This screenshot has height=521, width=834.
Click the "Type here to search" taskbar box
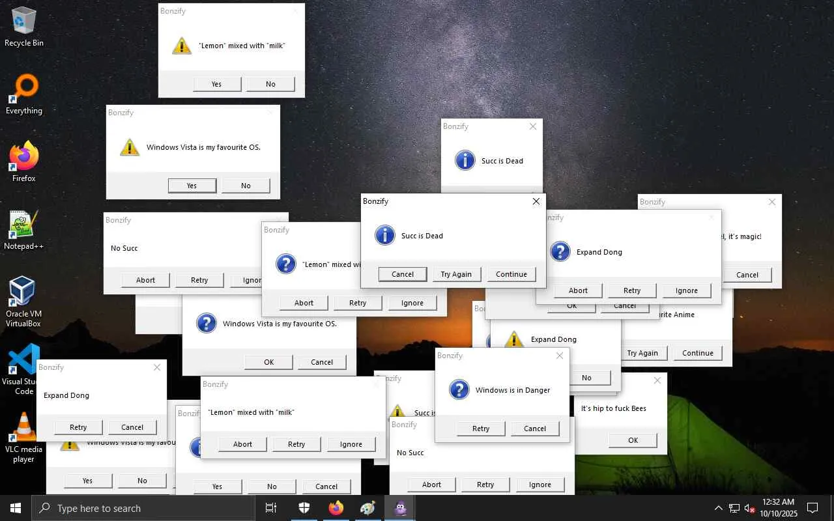[143, 508]
